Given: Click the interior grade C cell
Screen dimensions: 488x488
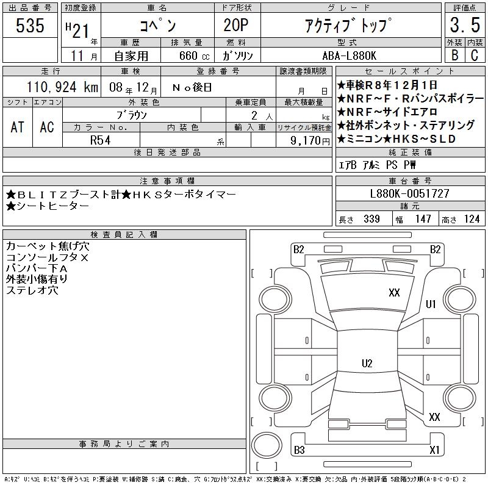Looking at the screenshot, I should pos(475,55).
